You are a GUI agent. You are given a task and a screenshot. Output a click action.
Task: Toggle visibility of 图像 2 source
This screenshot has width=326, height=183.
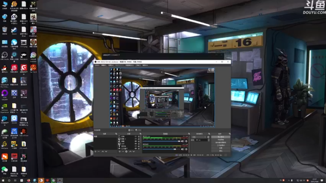pyautogui.click(x=136, y=139)
